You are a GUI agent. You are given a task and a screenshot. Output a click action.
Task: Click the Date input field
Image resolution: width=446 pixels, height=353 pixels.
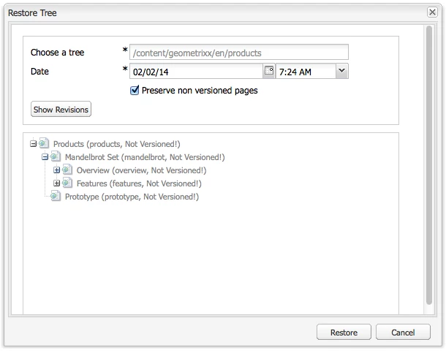pyautogui.click(x=196, y=72)
